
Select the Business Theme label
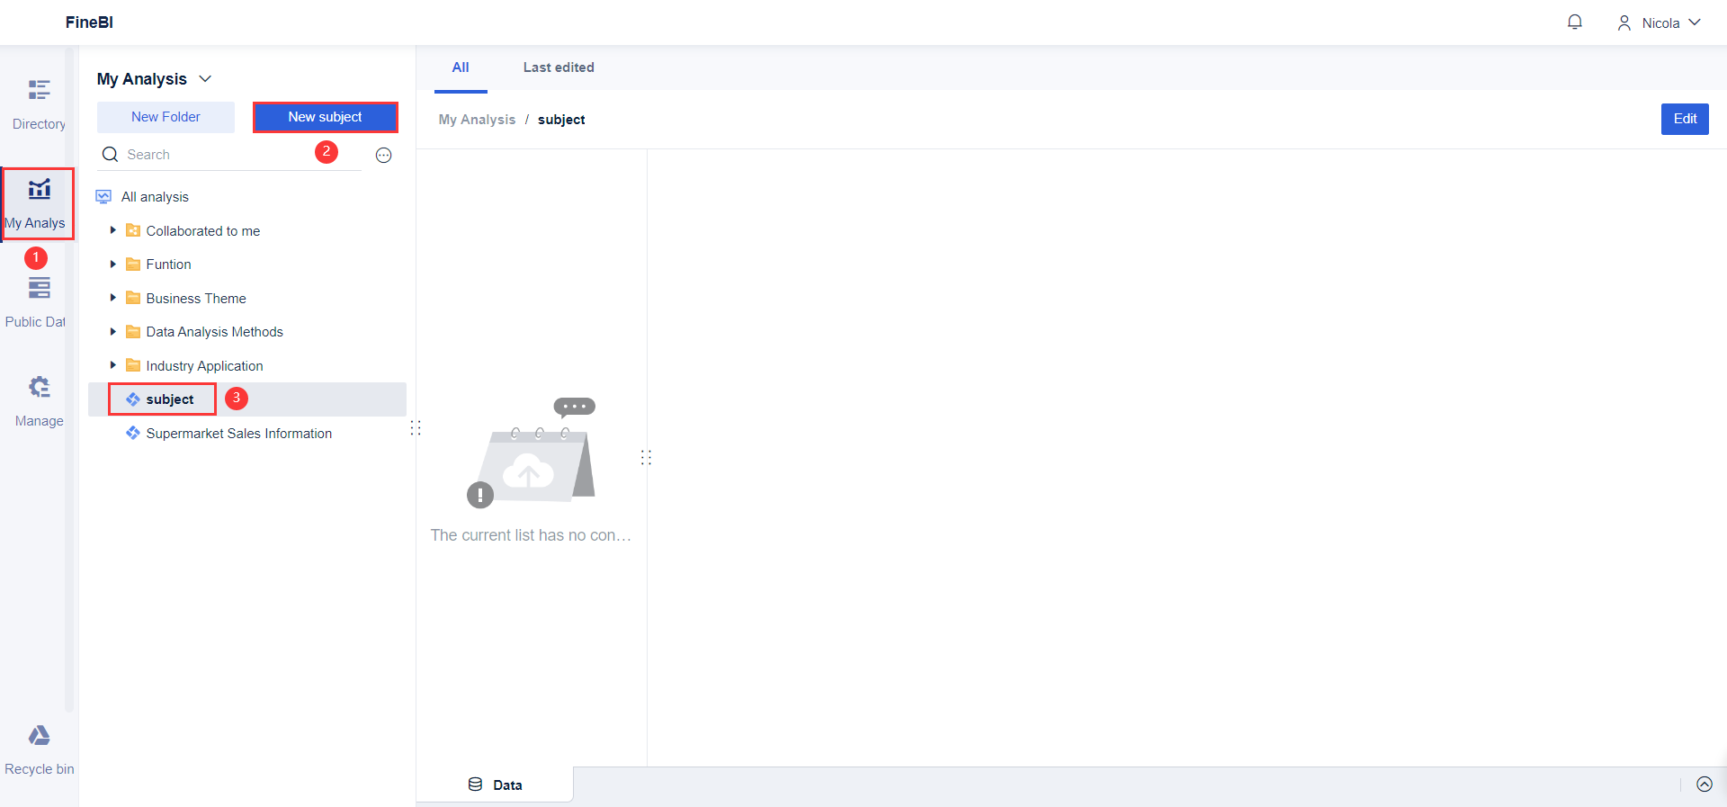pos(196,299)
